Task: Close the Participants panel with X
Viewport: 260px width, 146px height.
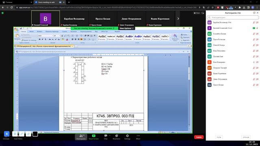Action: [x=258, y=13]
